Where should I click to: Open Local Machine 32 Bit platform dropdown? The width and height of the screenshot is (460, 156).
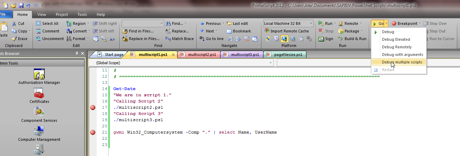pos(288,23)
